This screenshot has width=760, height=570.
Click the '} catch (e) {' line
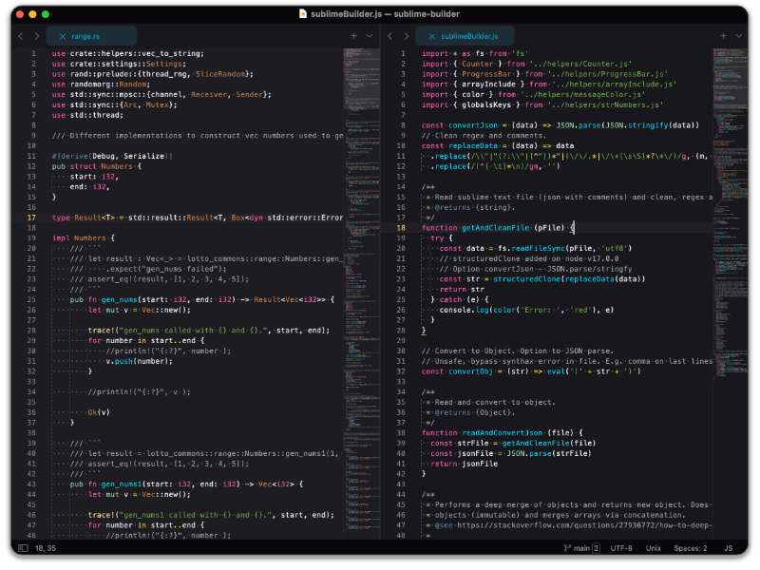pyautogui.click(x=459, y=299)
